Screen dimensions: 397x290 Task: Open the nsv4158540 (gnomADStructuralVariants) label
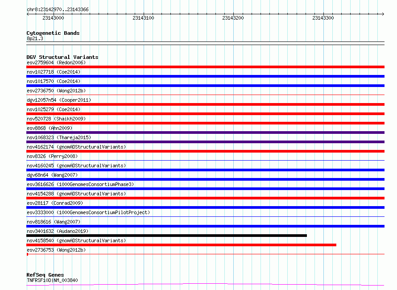76,240
